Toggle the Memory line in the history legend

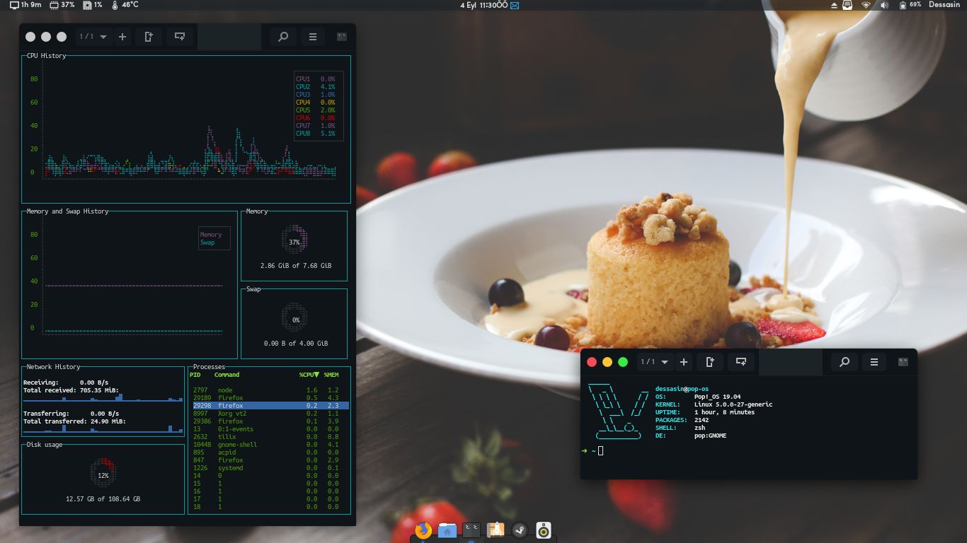click(210, 233)
